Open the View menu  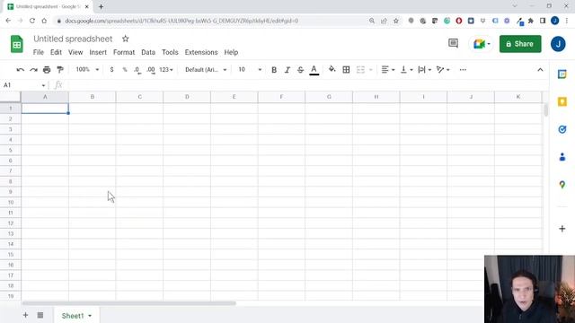(75, 52)
